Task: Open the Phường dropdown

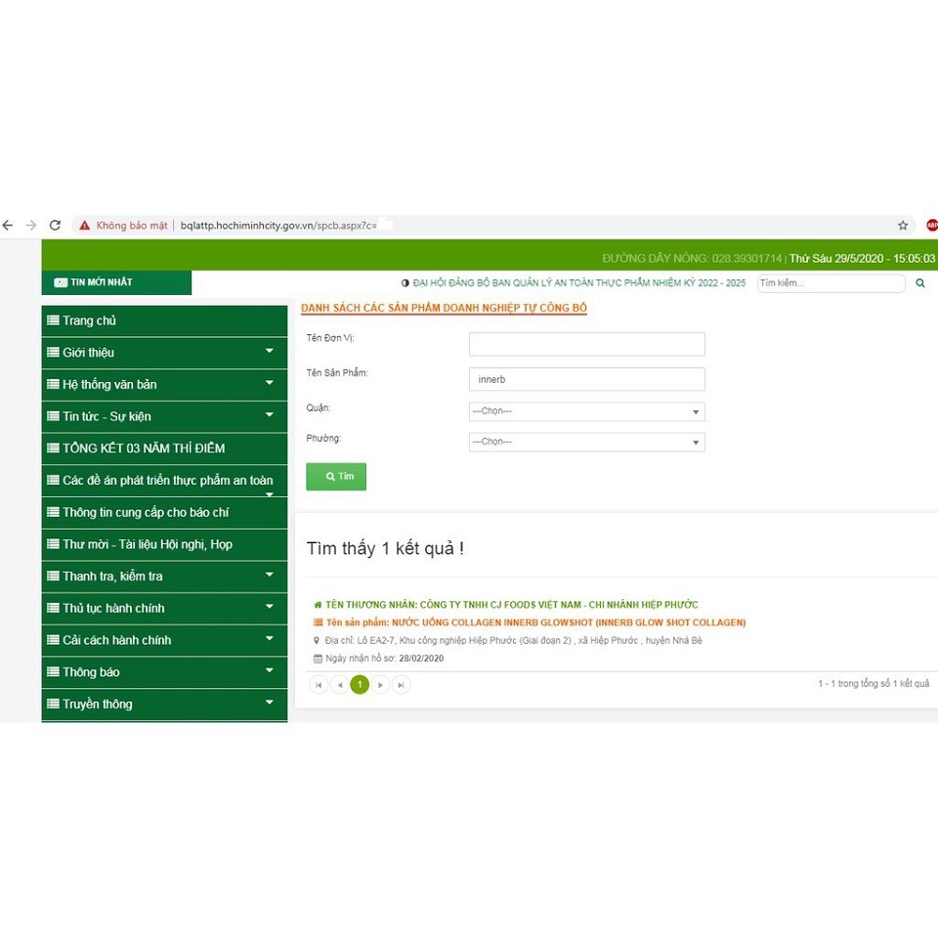Action: 586,442
